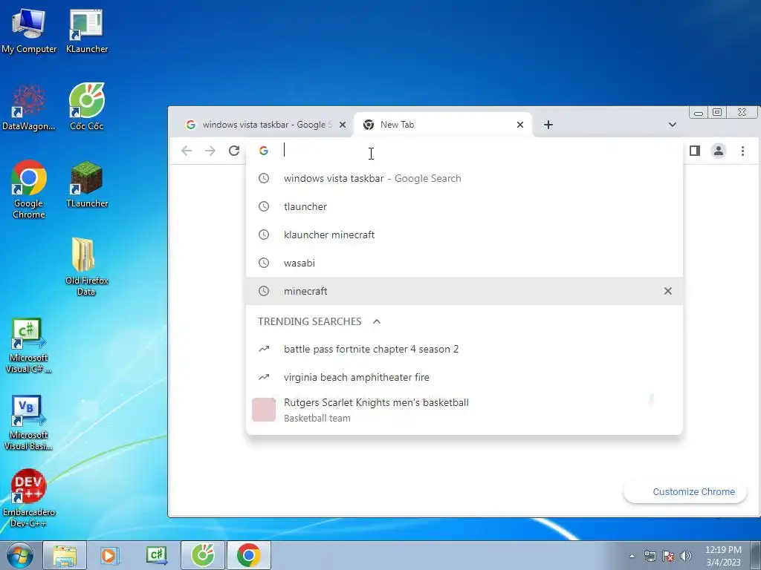Select the New Tab tab
This screenshot has width=761, height=570.
click(443, 125)
